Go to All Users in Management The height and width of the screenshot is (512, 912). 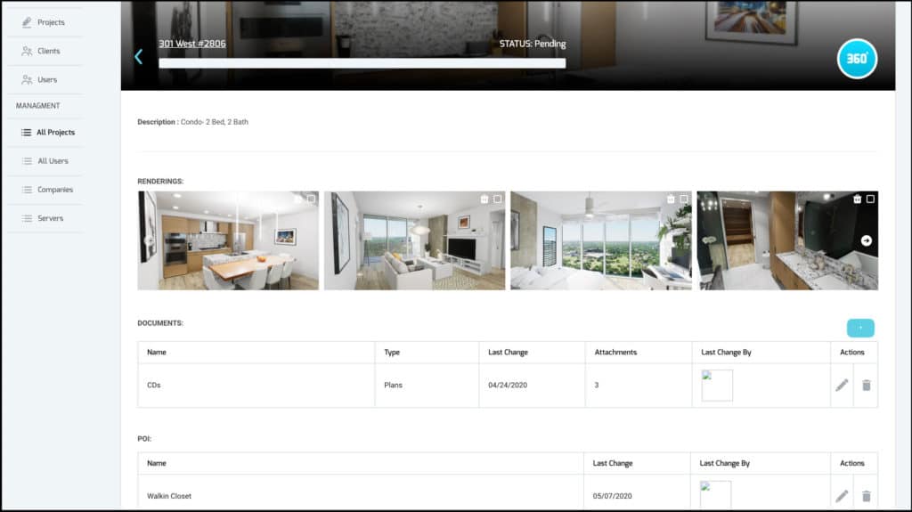(x=53, y=161)
